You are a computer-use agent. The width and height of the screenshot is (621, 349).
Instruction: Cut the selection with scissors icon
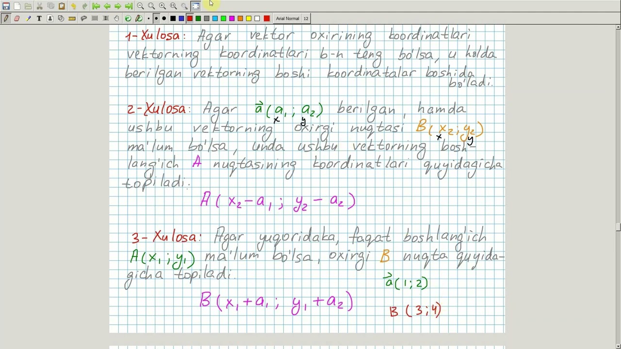(x=39, y=6)
